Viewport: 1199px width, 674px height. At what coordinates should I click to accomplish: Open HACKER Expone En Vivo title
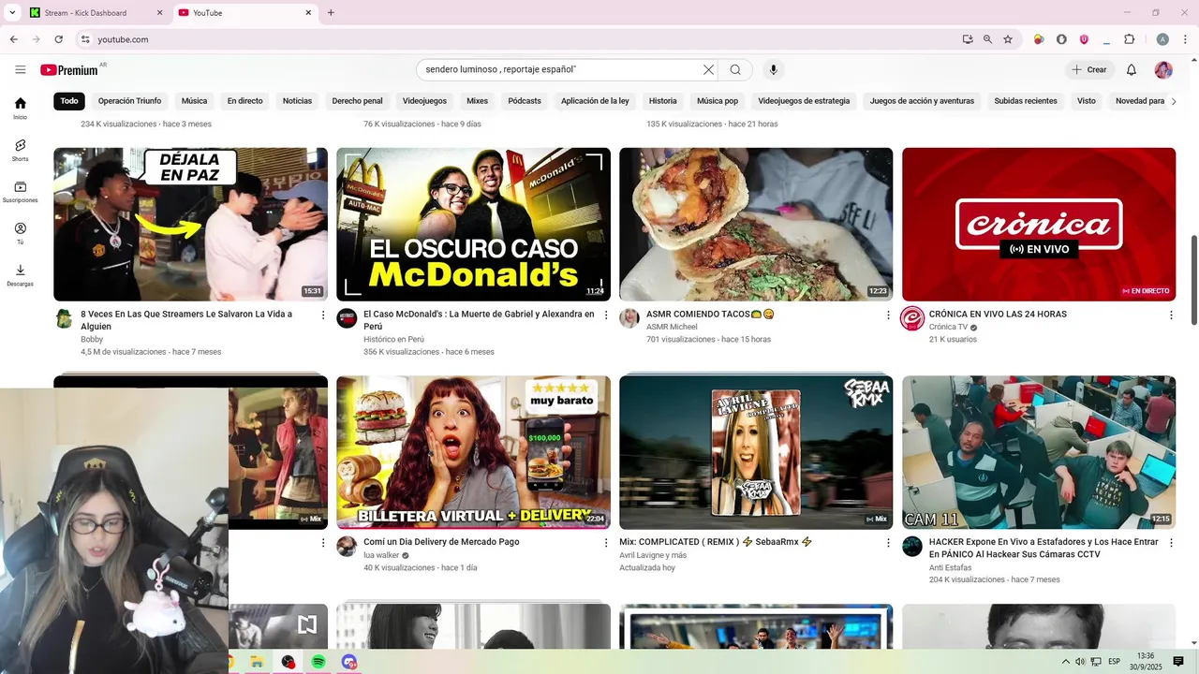coord(1044,548)
